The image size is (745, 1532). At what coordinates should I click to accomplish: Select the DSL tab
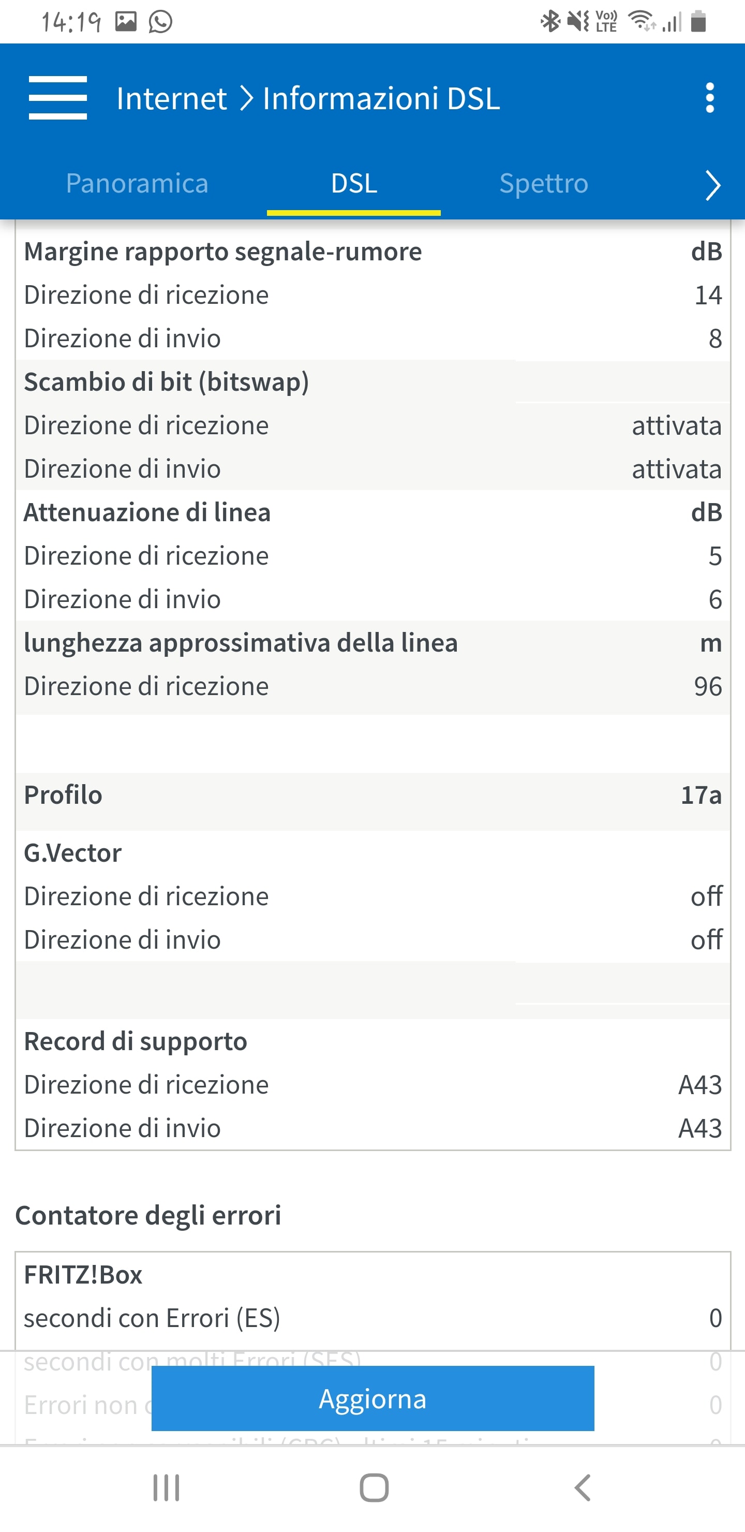click(x=354, y=183)
